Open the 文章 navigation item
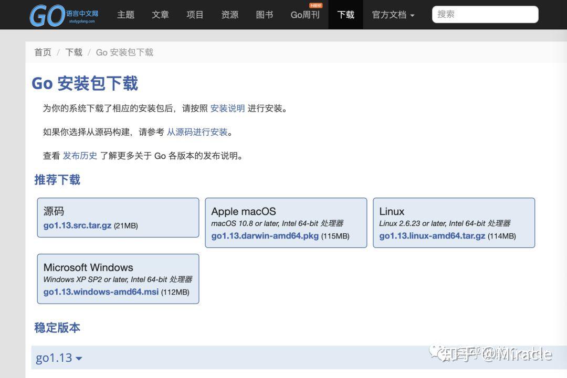Image resolution: width=567 pixels, height=378 pixels. pos(160,15)
